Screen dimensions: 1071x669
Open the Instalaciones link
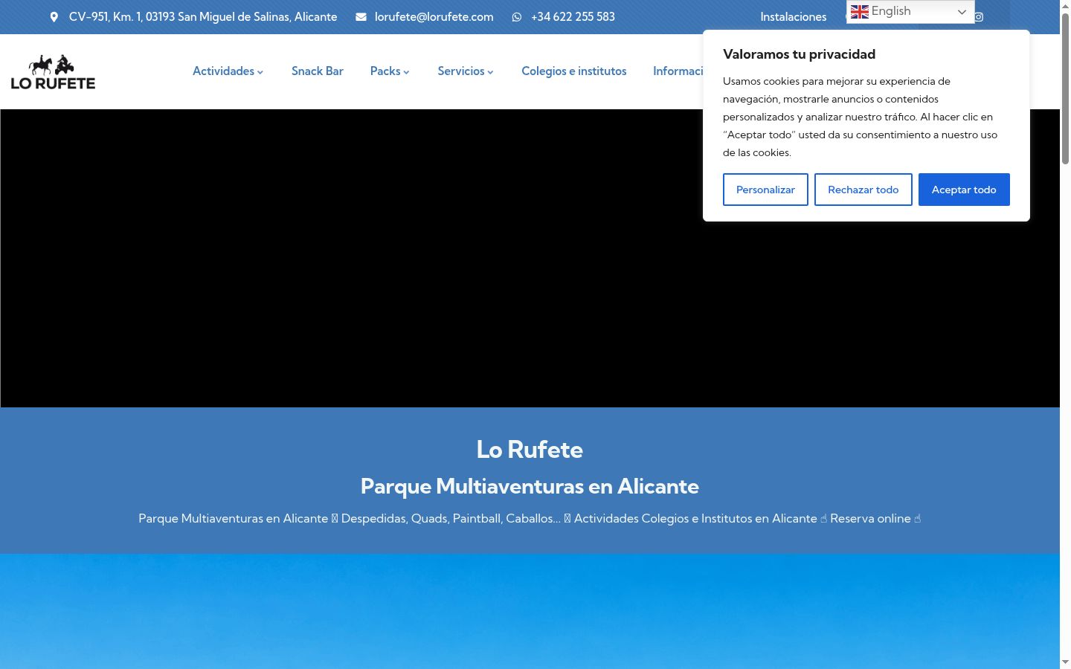click(793, 17)
